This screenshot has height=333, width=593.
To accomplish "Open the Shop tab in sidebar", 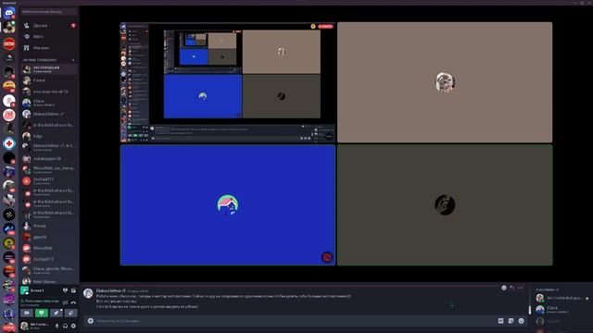I will point(49,48).
